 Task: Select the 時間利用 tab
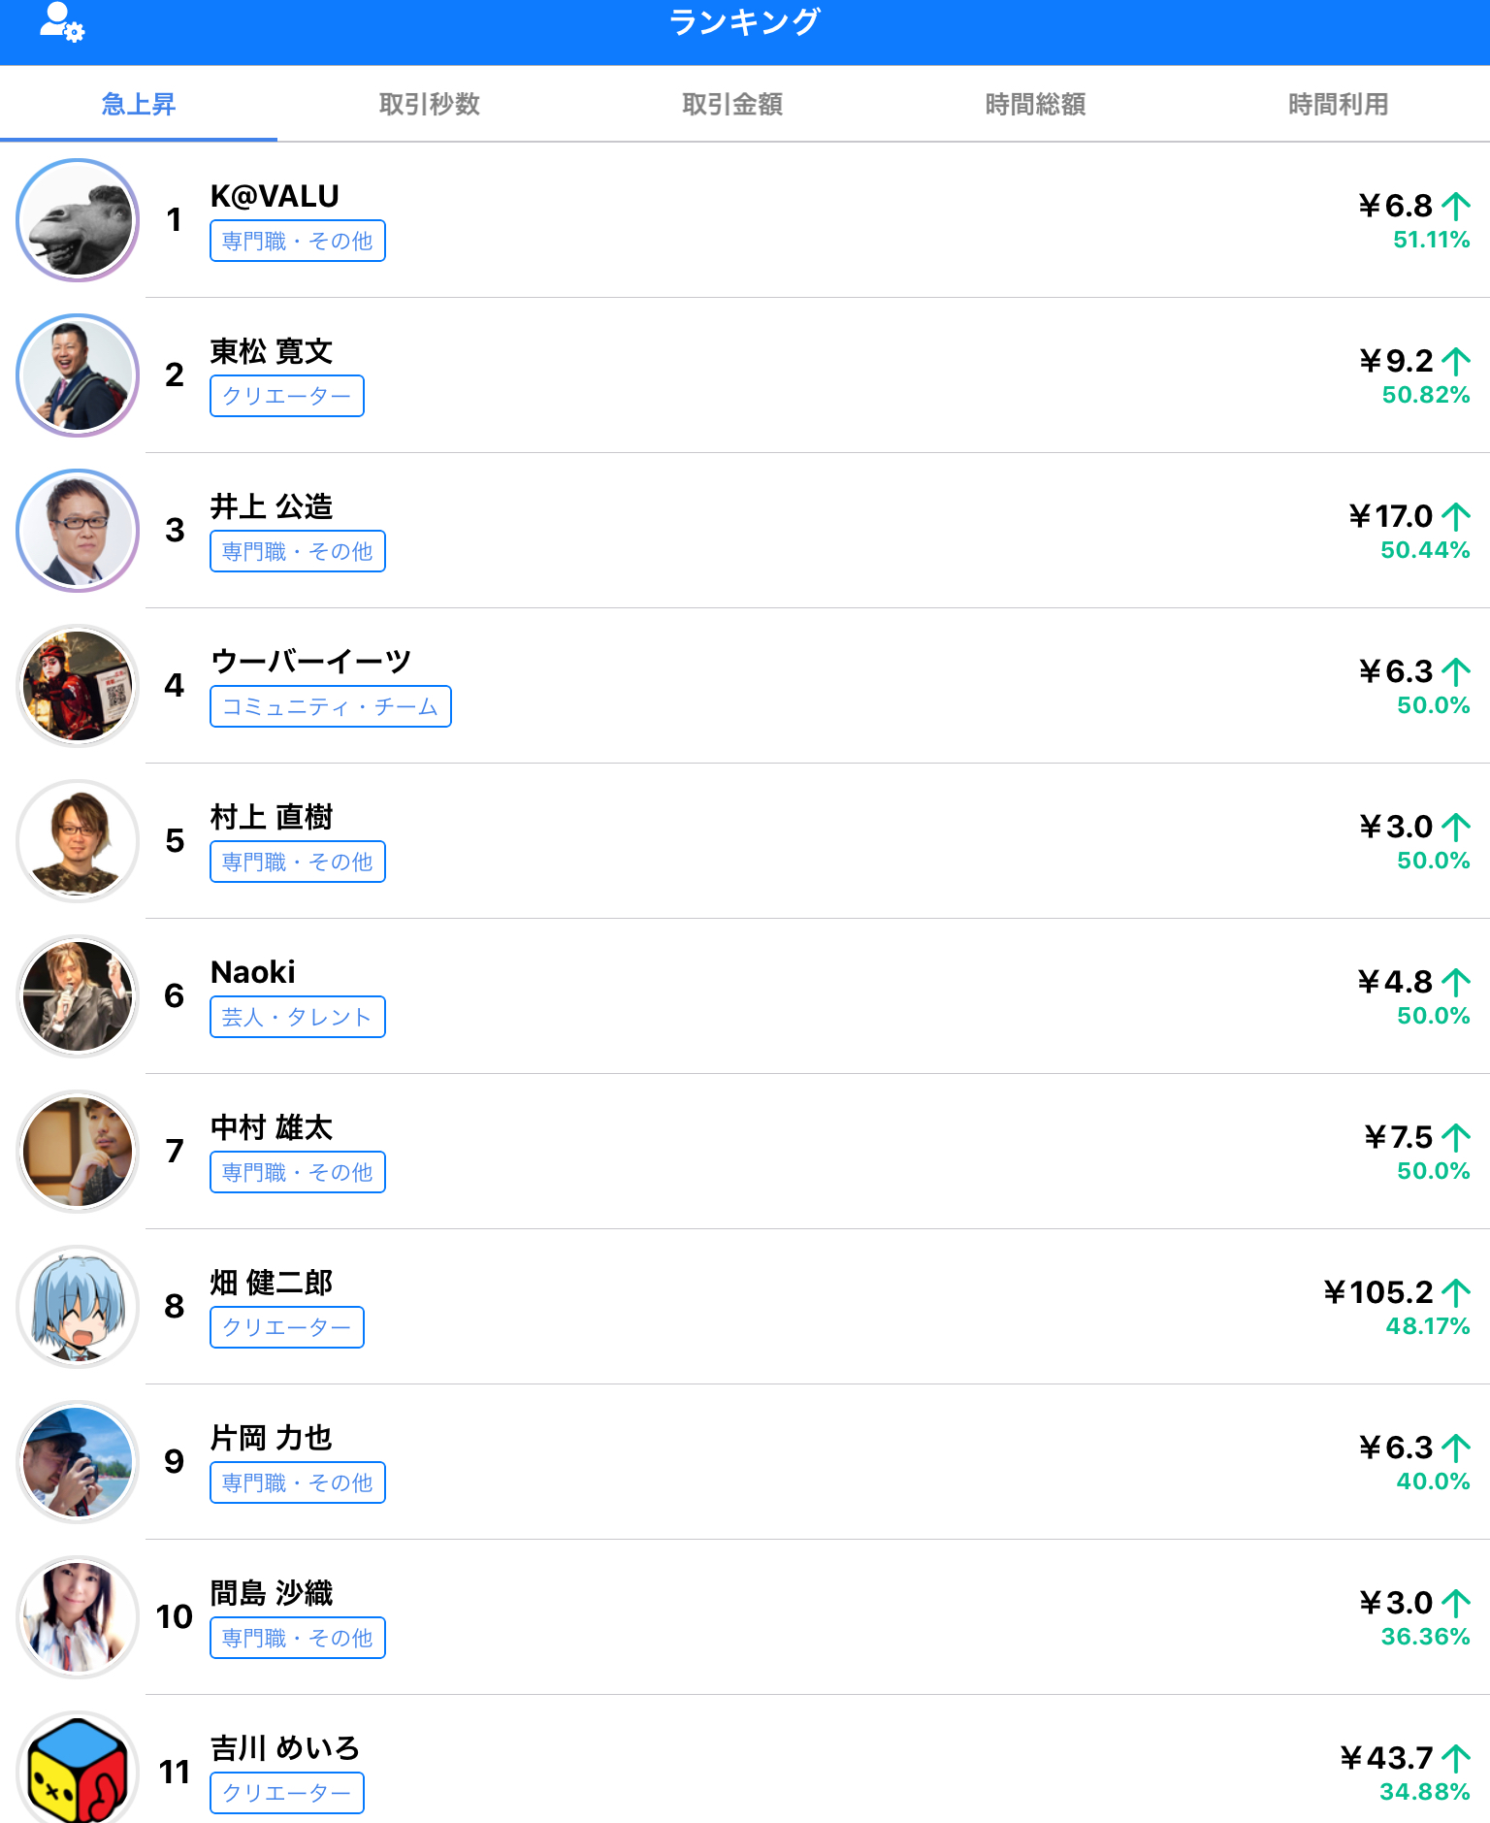pyautogui.click(x=1338, y=104)
